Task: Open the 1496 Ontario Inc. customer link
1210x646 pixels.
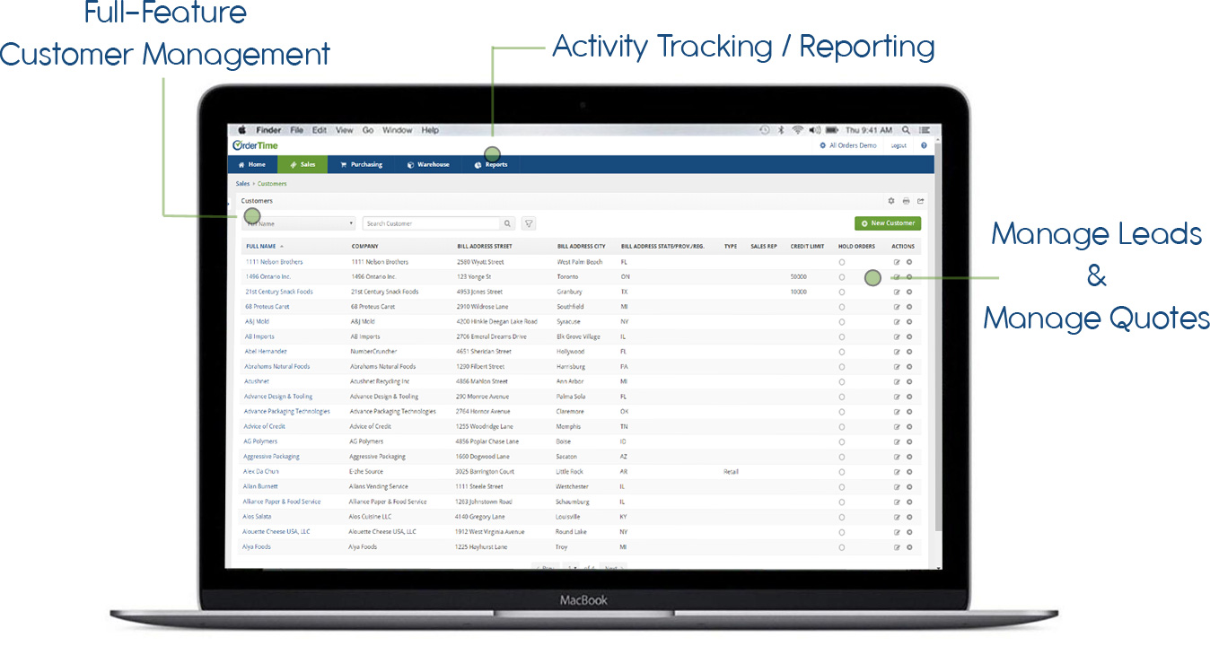Action: [268, 277]
